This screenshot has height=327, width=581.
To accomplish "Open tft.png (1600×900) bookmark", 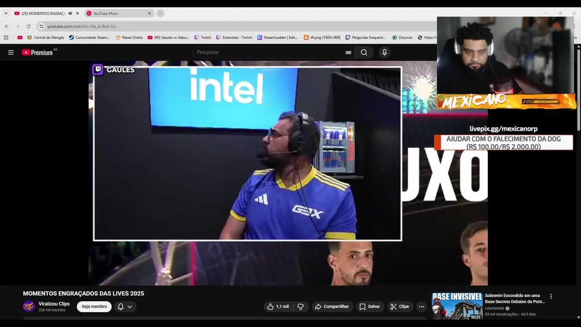I will [x=322, y=38].
